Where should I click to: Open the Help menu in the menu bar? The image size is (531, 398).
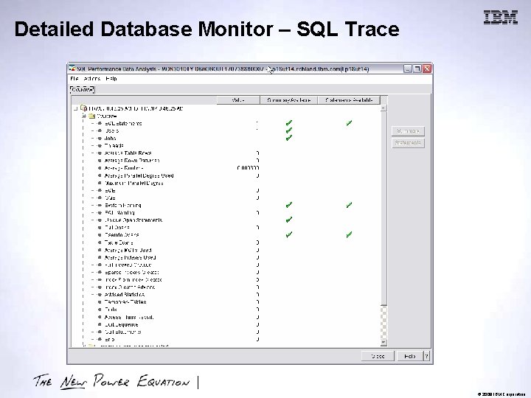click(x=111, y=79)
